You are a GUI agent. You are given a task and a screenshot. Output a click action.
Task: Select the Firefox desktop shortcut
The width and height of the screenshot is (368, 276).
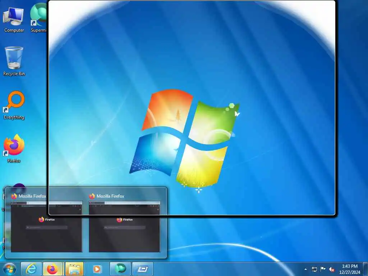[x=14, y=148]
